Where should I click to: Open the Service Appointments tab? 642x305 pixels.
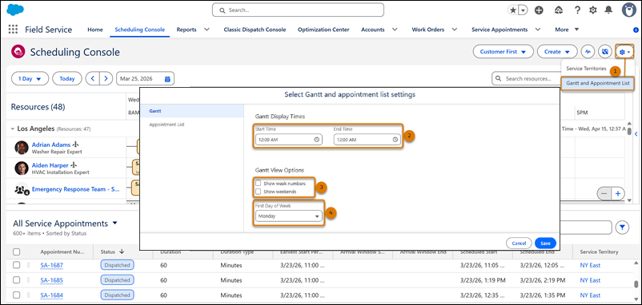coord(500,30)
